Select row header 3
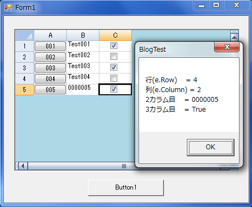Image resolution: width=252 pixels, height=207 pixels. coord(24,68)
